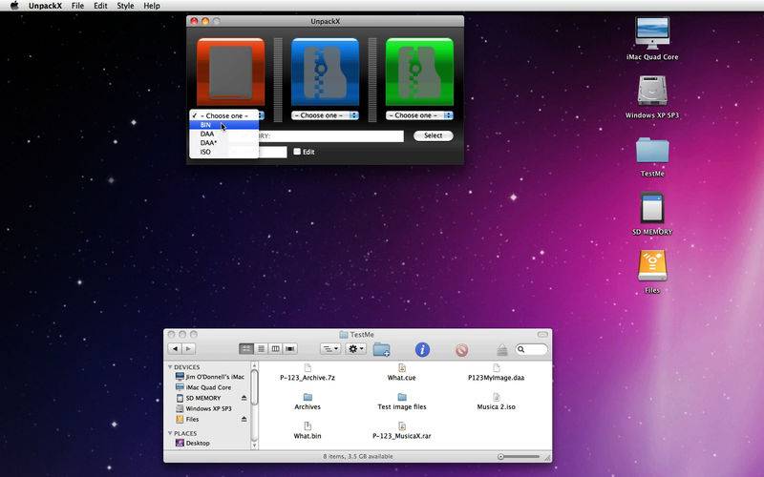
Task: Adjust the icon size slider in Finder
Action: (520, 457)
